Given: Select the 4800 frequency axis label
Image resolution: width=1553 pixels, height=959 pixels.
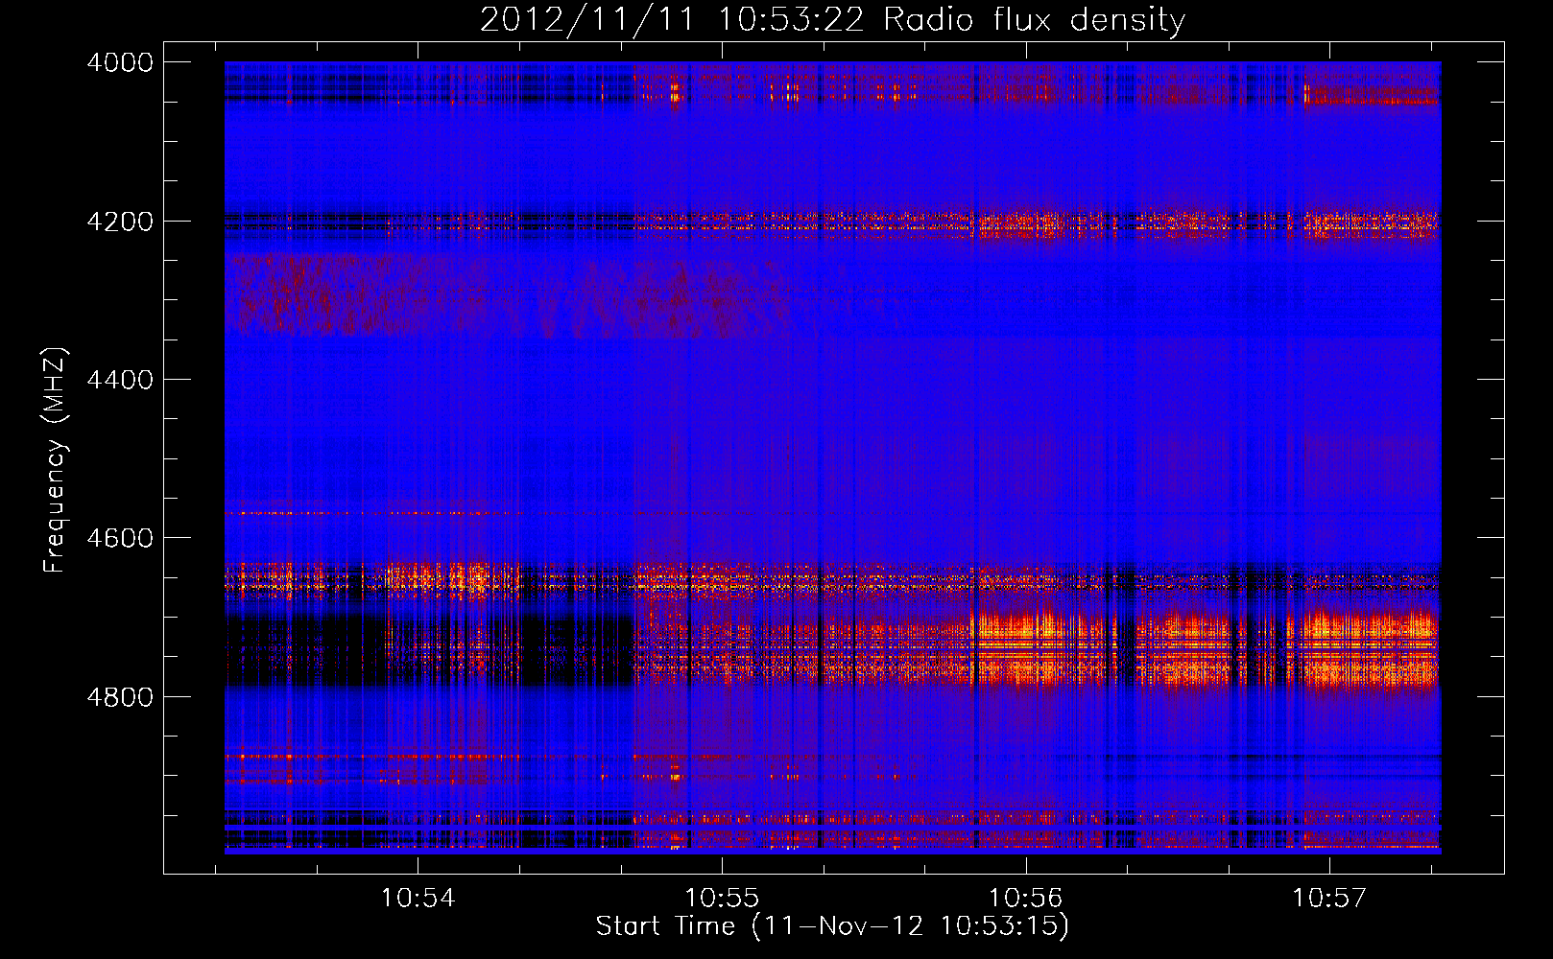Looking at the screenshot, I should click(x=120, y=697).
